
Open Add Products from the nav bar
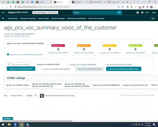tap(13, 18)
